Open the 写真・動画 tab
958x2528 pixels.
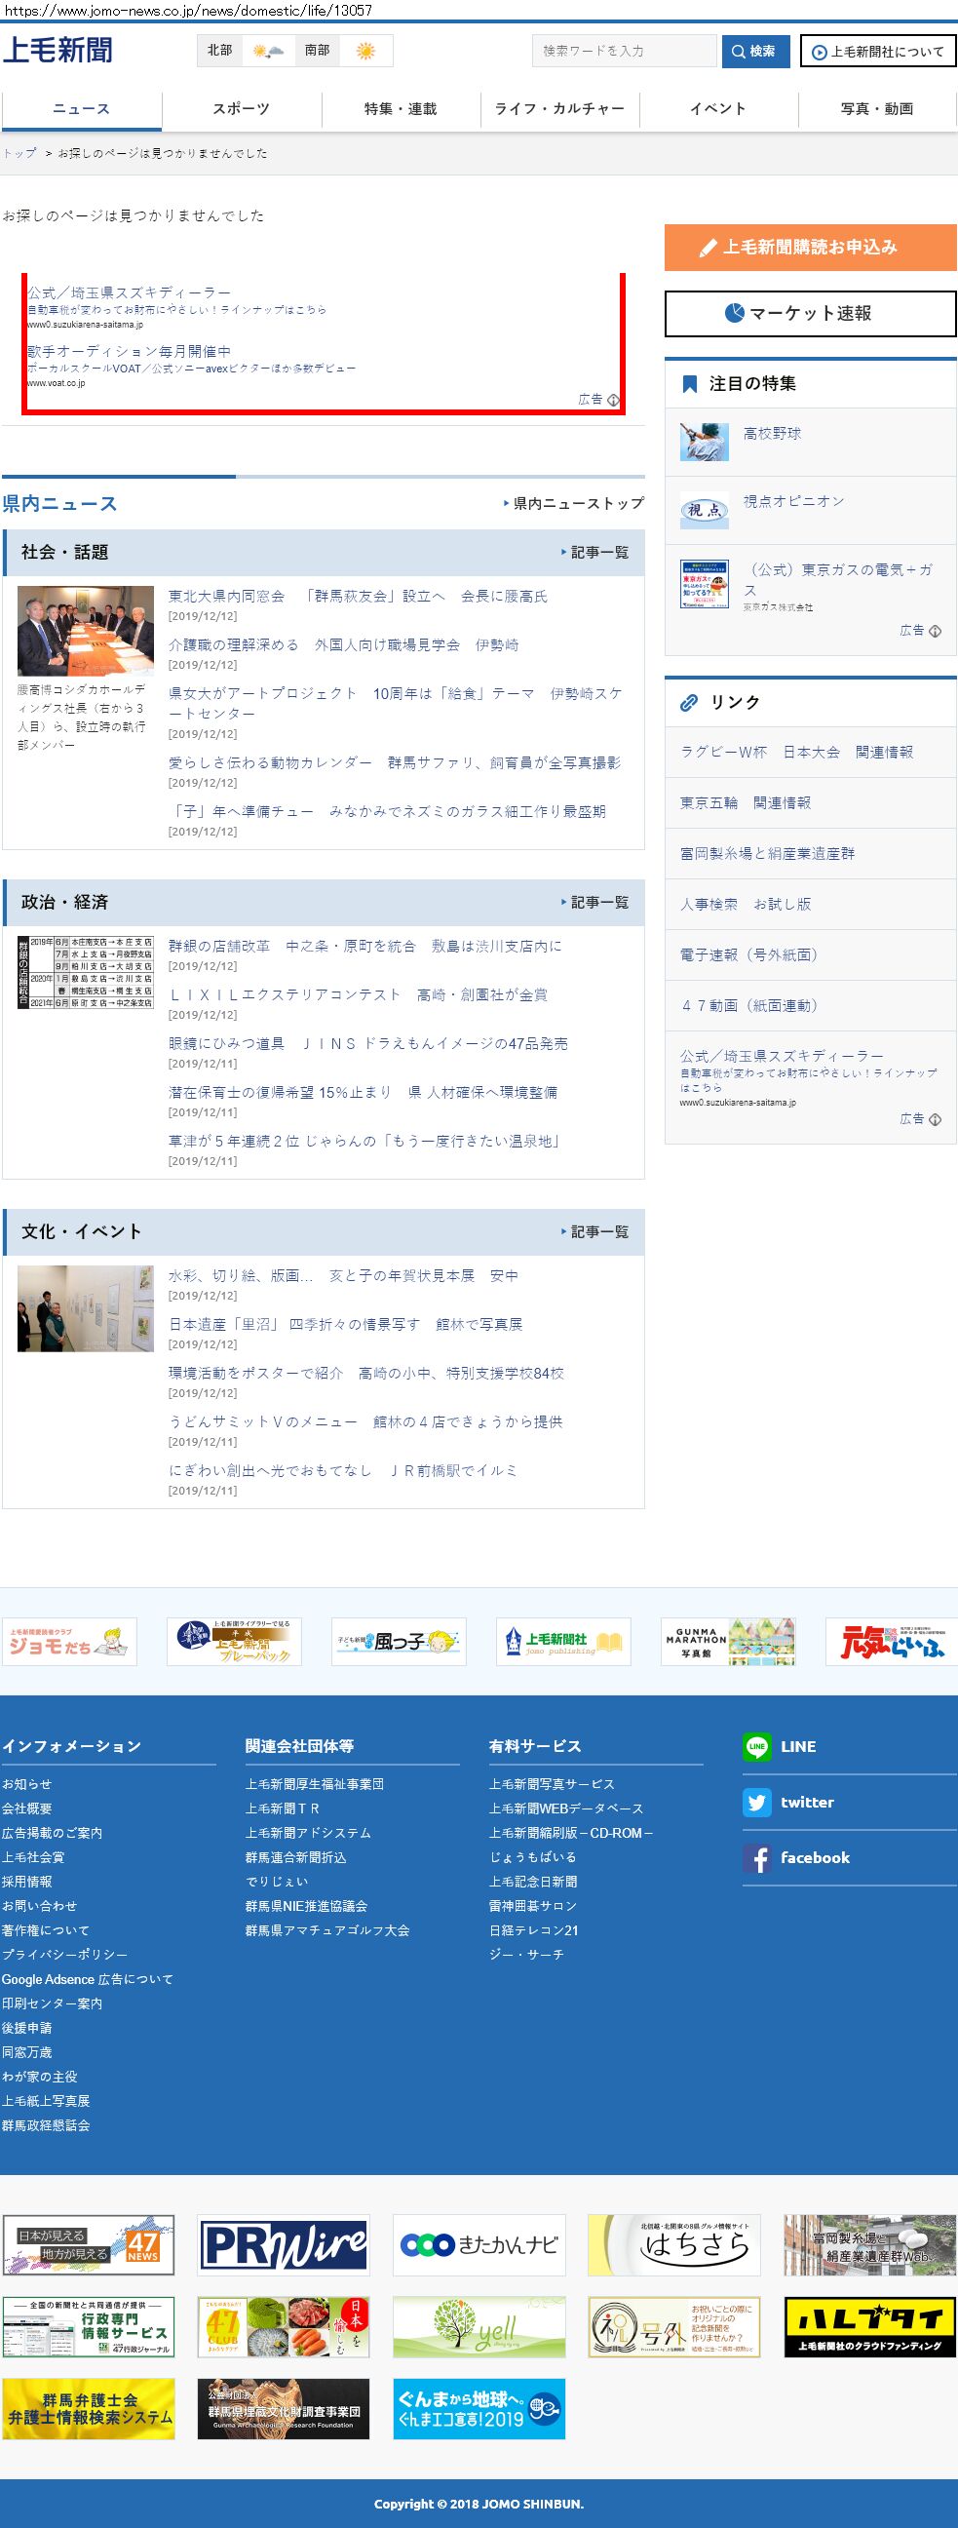(x=876, y=109)
